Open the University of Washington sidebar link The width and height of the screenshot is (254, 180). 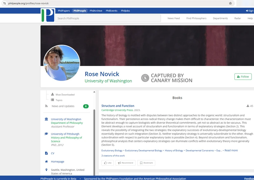[x=66, y=119]
